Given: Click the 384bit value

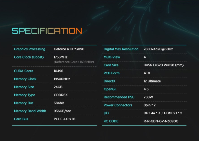Looking at the screenshot, I should 59,103.
